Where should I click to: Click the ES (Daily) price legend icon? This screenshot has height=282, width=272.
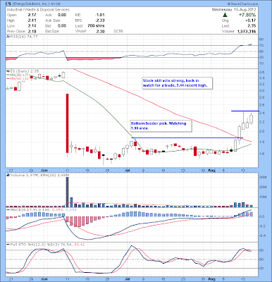coord(7,71)
